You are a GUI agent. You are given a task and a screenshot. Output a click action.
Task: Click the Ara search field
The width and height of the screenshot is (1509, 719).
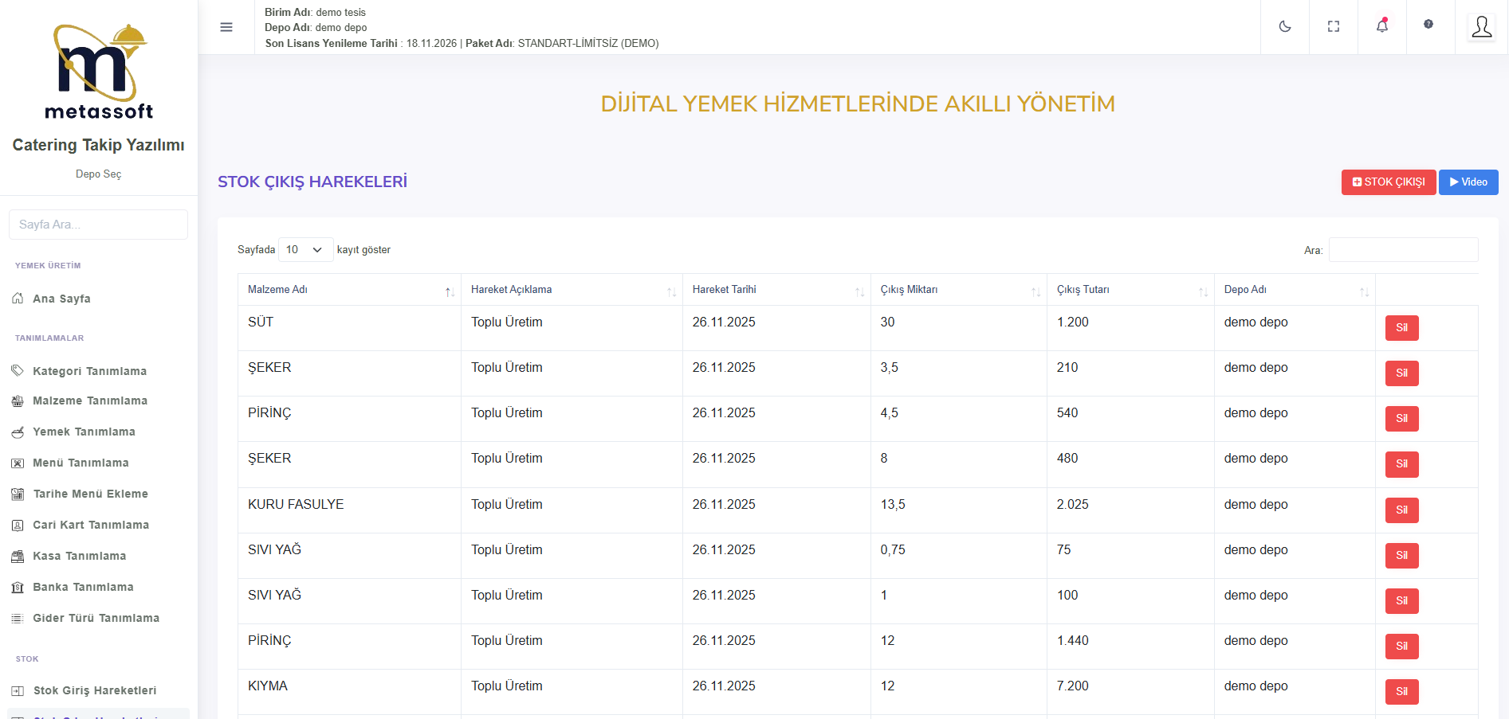1403,250
